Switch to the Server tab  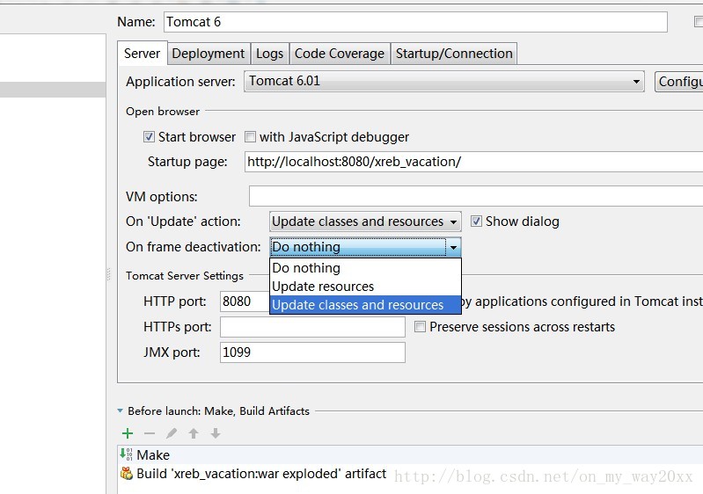point(143,54)
